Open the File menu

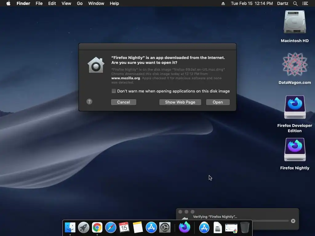[39, 3]
